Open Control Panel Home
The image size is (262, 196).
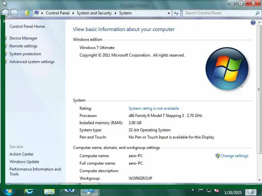coord(27,26)
